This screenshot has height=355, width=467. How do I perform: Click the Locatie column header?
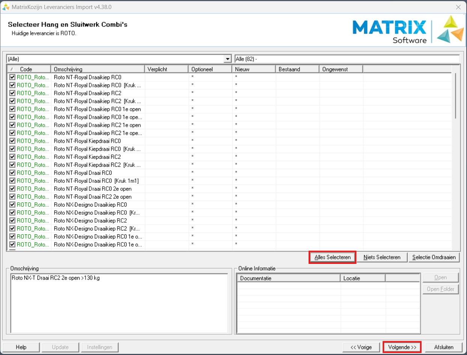pyautogui.click(x=363, y=278)
